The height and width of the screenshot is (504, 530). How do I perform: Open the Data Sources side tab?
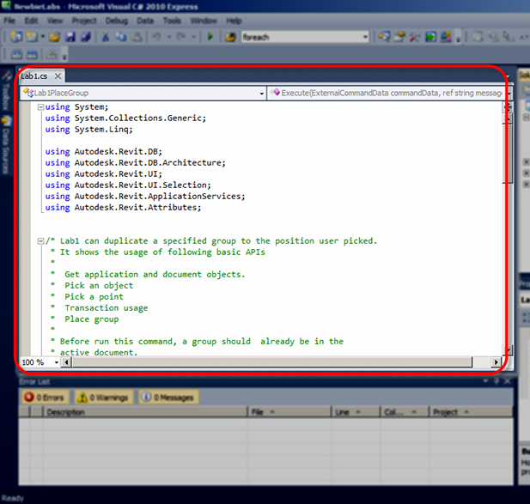click(x=6, y=145)
